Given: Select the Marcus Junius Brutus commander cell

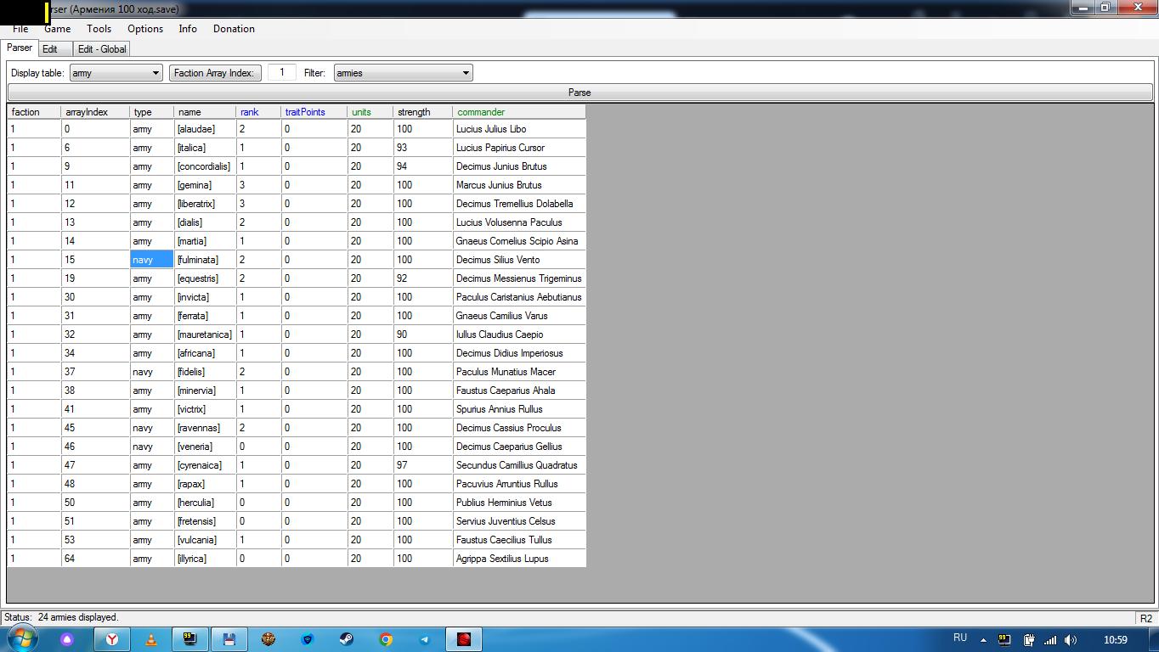Looking at the screenshot, I should tap(519, 185).
